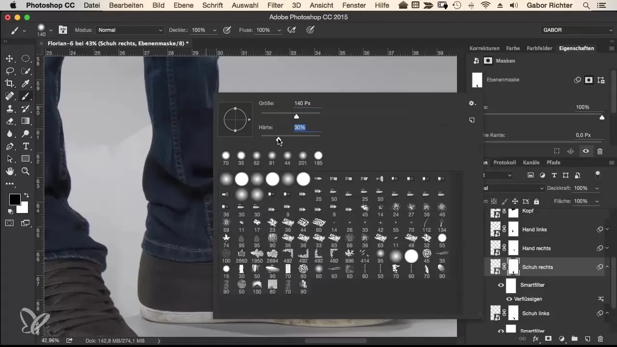Toggle pressure for size in options bar
Screen dimensions: 617x347
(x=311, y=30)
